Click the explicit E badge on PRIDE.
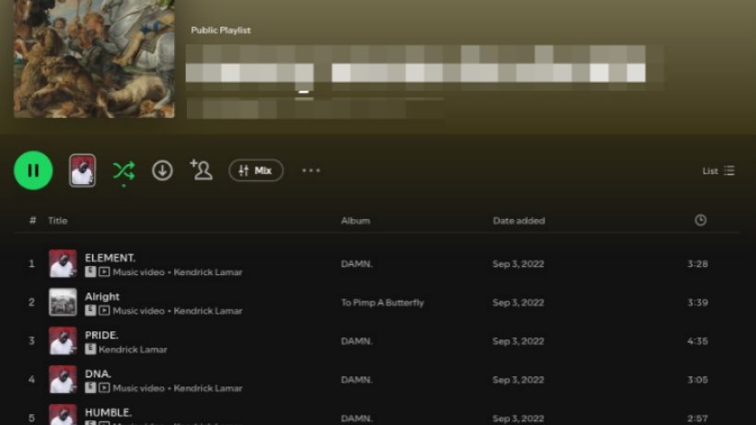 (90, 349)
